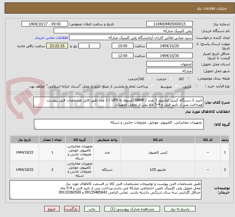The height and width of the screenshot is (217, 235).
Task: Open مشاهده مدارک پیوستی (1) button
Action: [132, 209]
